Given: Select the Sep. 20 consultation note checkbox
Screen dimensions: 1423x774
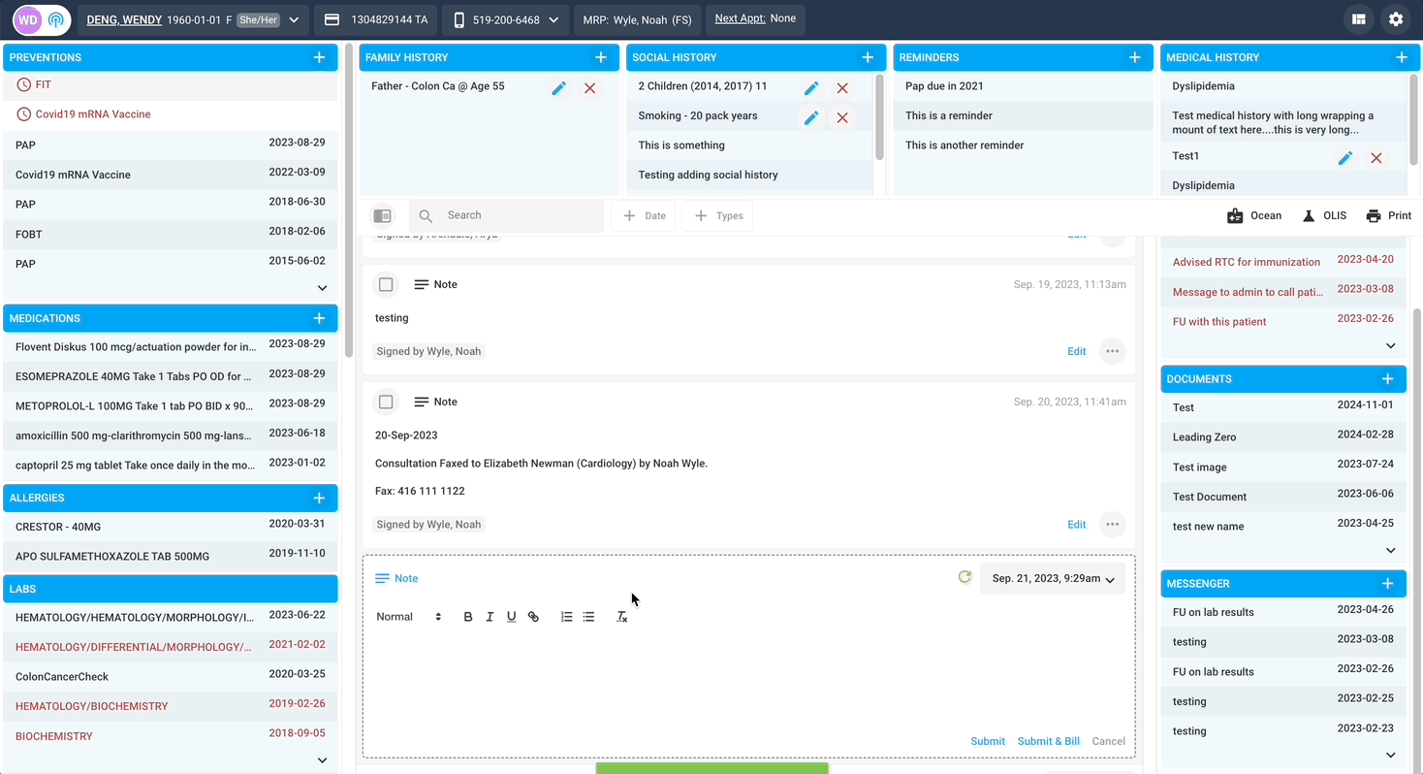Looking at the screenshot, I should [x=386, y=402].
